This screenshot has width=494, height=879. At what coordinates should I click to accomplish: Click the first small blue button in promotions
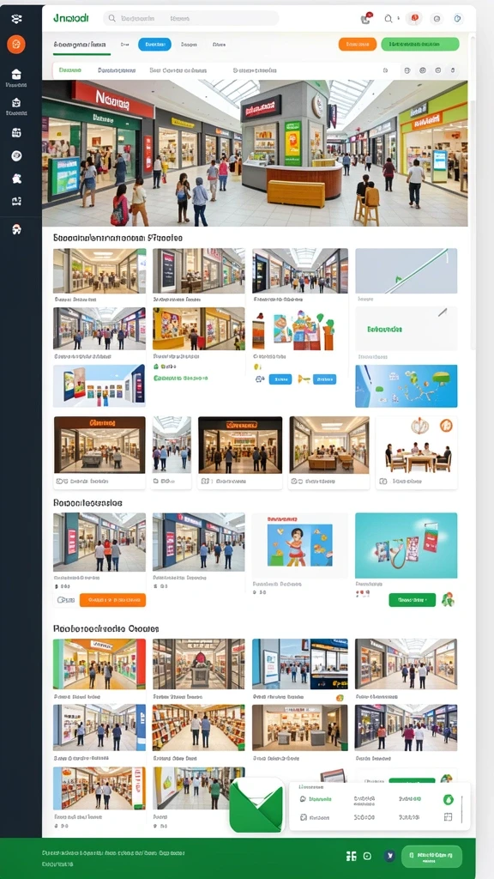(280, 379)
